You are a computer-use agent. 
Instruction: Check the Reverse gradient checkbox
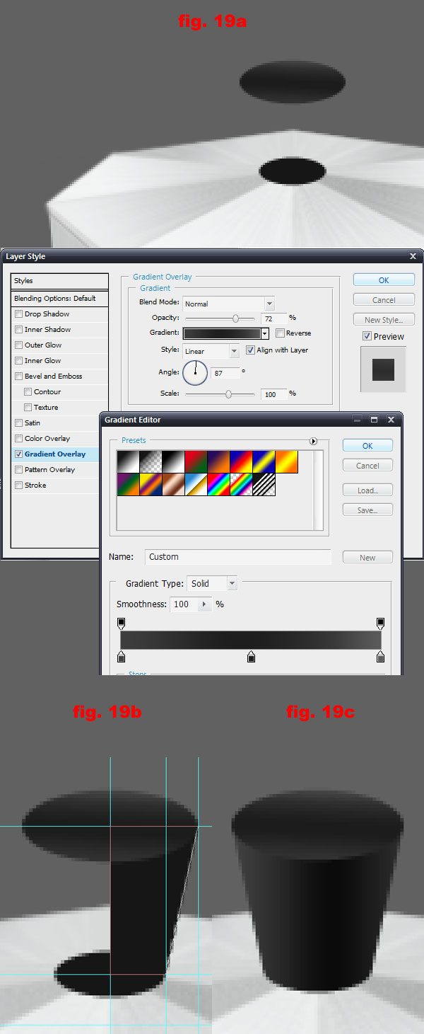[280, 333]
